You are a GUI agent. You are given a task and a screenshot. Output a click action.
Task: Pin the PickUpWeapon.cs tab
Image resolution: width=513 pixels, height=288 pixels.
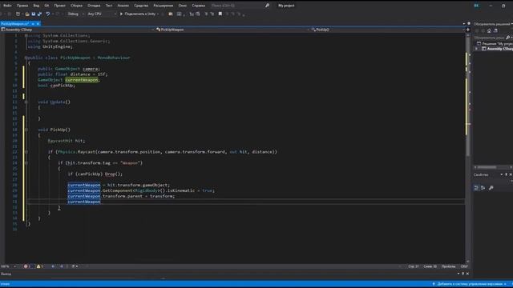(33, 24)
